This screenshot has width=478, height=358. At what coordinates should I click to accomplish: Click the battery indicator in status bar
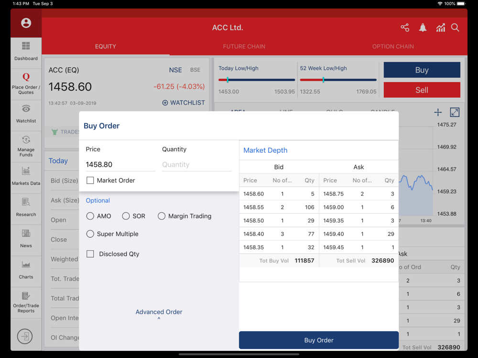pyautogui.click(x=461, y=4)
